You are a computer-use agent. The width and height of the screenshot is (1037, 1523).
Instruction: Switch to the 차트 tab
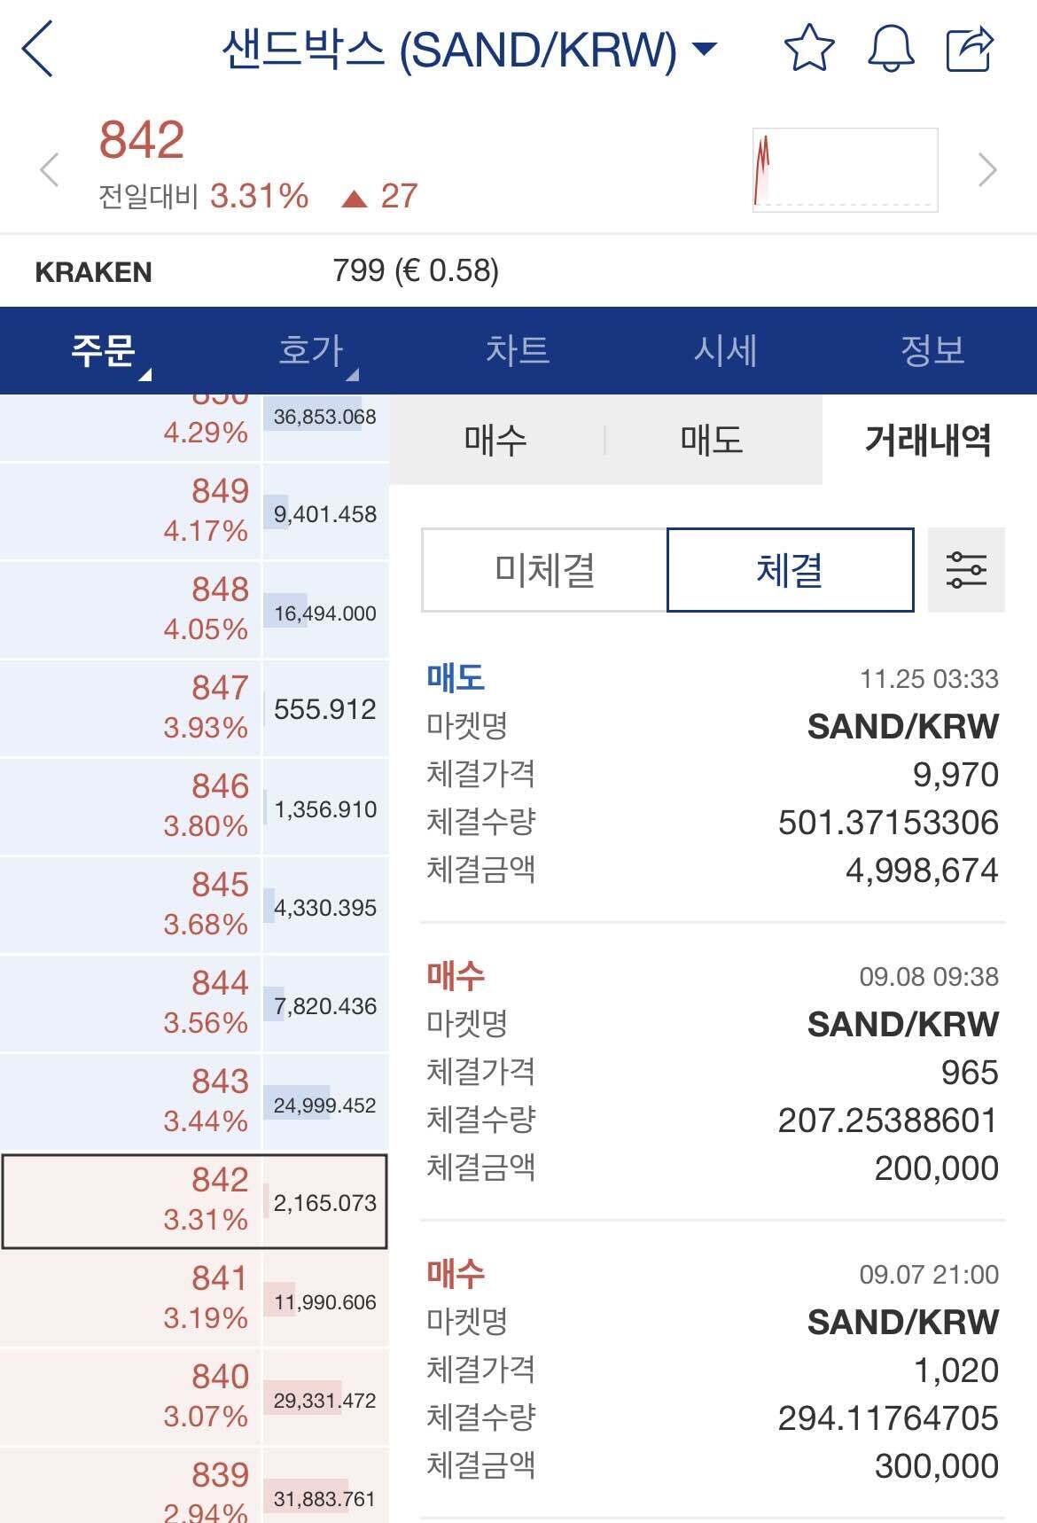(518, 350)
